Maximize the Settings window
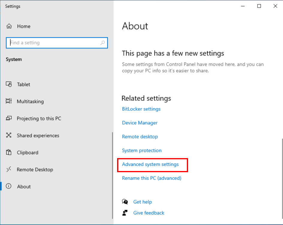The height and width of the screenshot is (225, 283). 259,6
